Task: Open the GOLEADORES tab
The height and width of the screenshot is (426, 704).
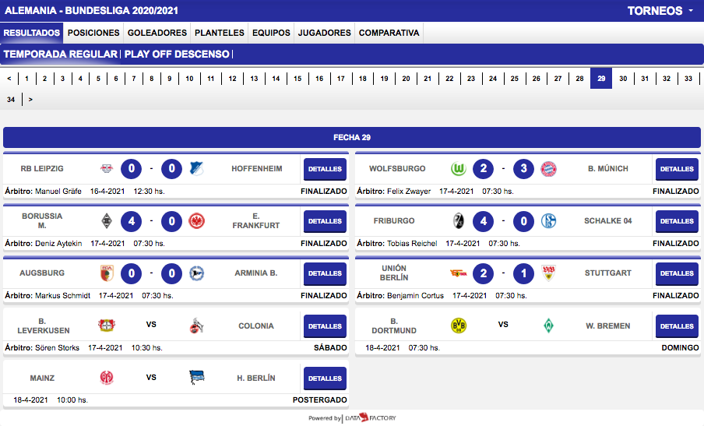Action: (157, 33)
